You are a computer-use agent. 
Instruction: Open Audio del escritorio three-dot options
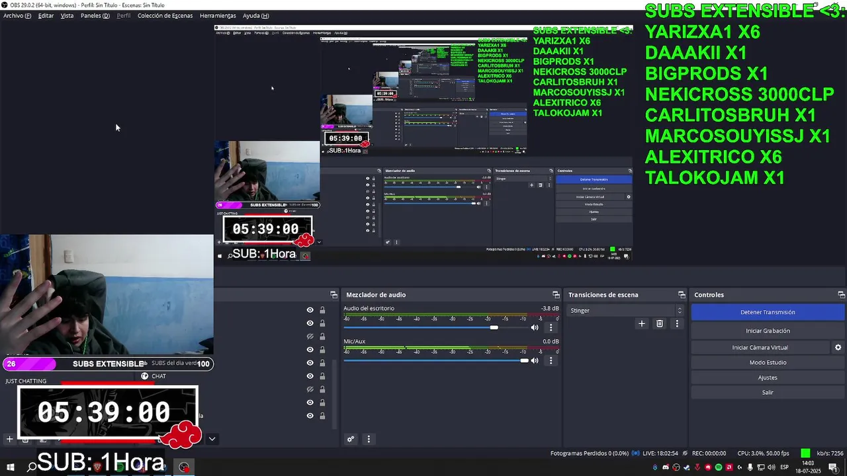pyautogui.click(x=551, y=327)
